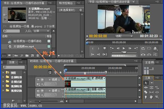Click Set Display Style on Audio 1 track
Screen dimensions: 164x109
(38, 95)
